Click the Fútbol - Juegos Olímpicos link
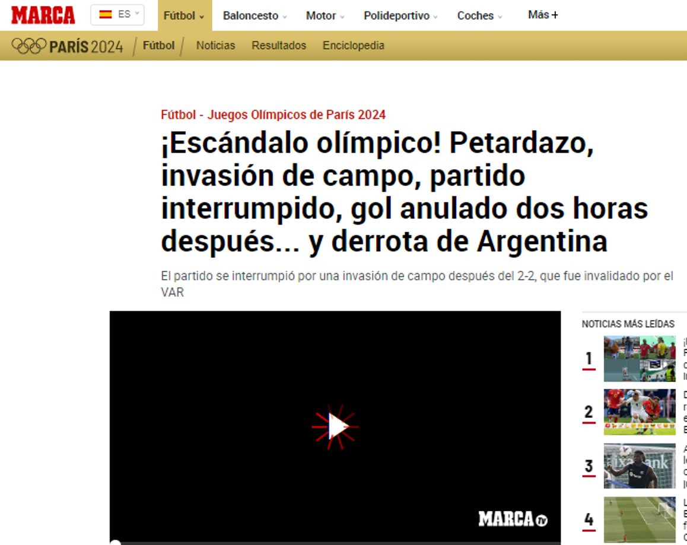This screenshot has width=687, height=545. 272,115
